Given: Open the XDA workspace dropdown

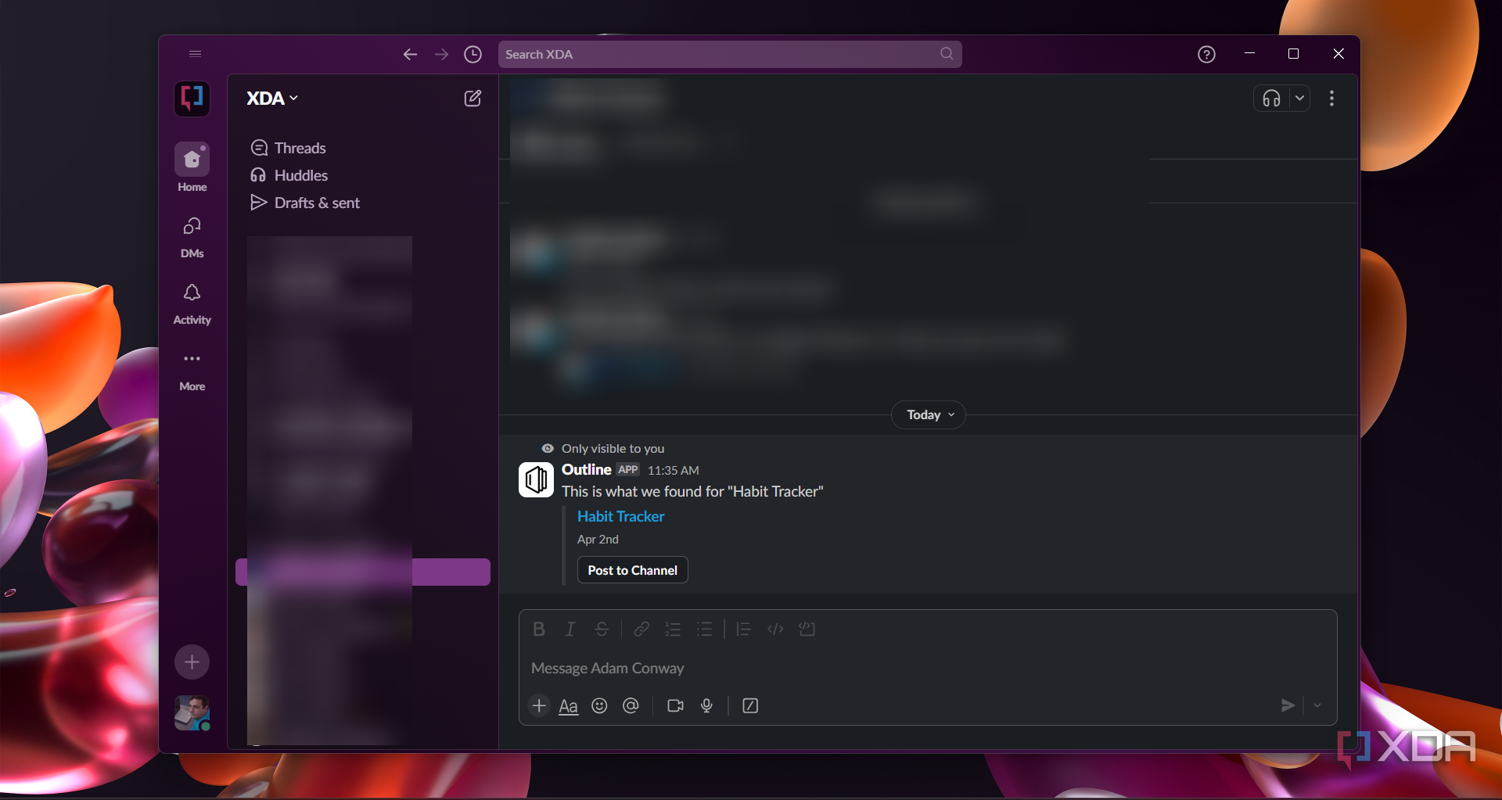Looking at the screenshot, I should 272,99.
